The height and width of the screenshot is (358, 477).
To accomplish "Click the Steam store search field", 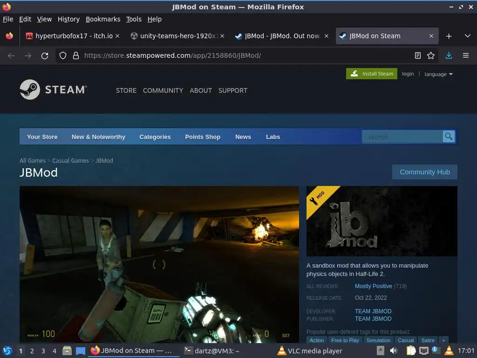I will (402, 137).
